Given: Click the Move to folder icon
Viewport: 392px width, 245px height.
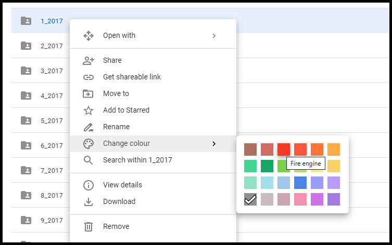Looking at the screenshot, I should [88, 93].
